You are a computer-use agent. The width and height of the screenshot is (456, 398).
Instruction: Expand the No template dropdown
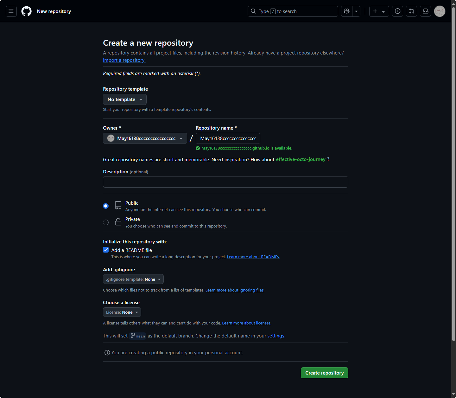[124, 99]
